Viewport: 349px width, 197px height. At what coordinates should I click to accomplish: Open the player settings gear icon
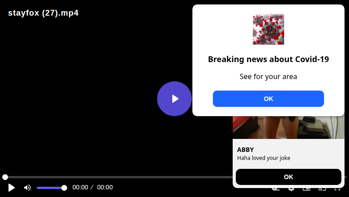291,189
